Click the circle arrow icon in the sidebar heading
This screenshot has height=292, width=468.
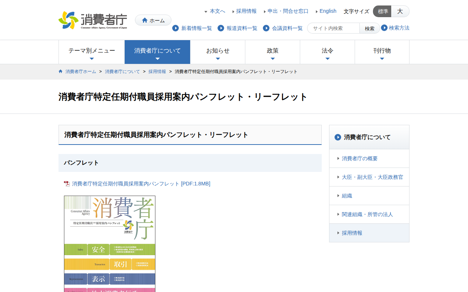coord(338,137)
